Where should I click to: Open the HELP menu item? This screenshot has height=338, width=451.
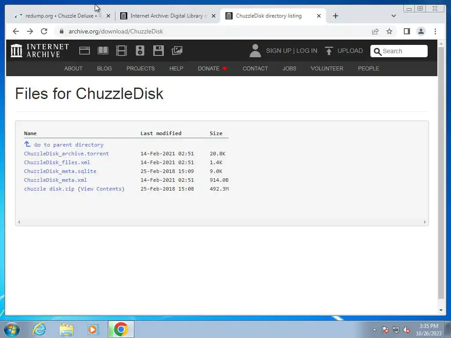[x=176, y=68]
